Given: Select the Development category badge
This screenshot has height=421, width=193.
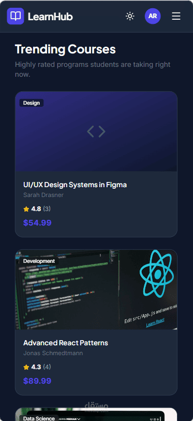Looking at the screenshot, I should pyautogui.click(x=39, y=261).
